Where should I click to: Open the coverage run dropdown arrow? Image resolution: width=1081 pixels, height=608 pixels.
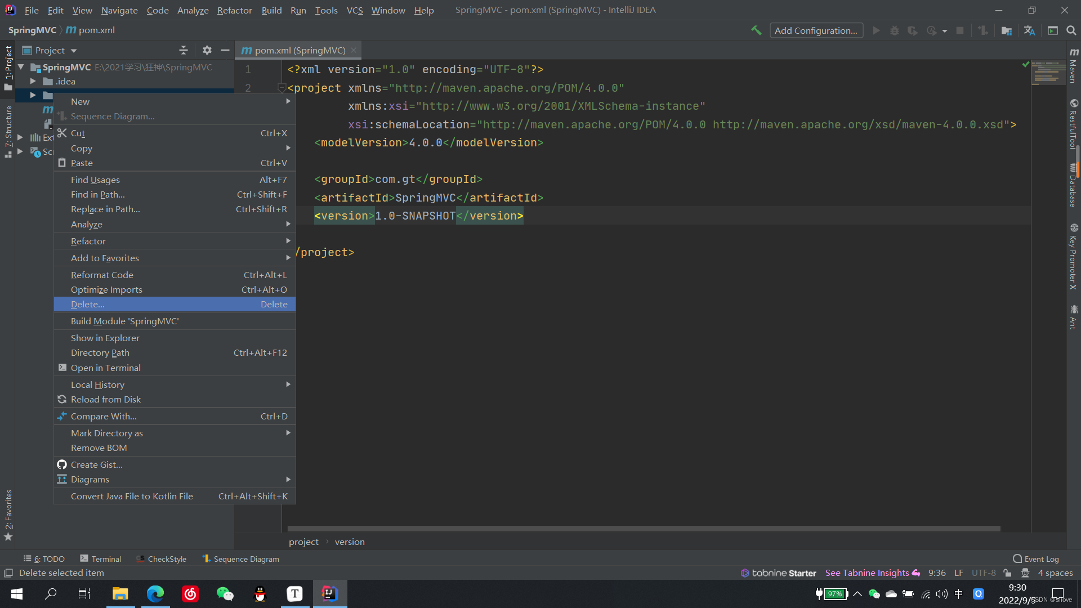[944, 31]
